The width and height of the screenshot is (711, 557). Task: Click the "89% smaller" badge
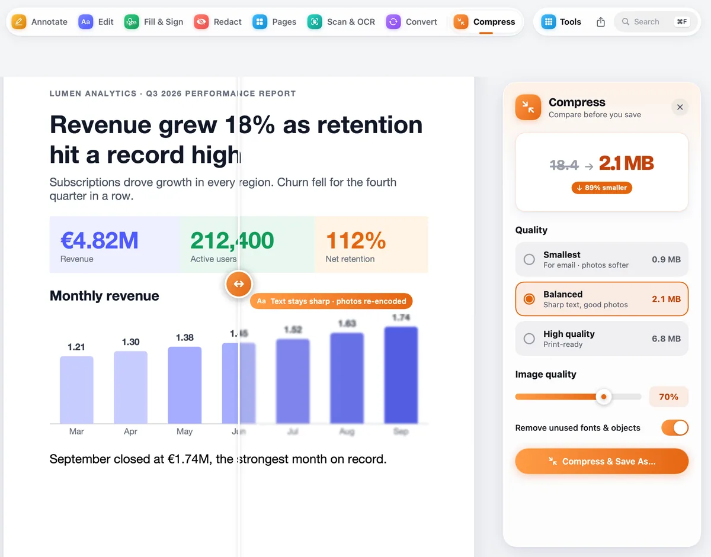(602, 188)
